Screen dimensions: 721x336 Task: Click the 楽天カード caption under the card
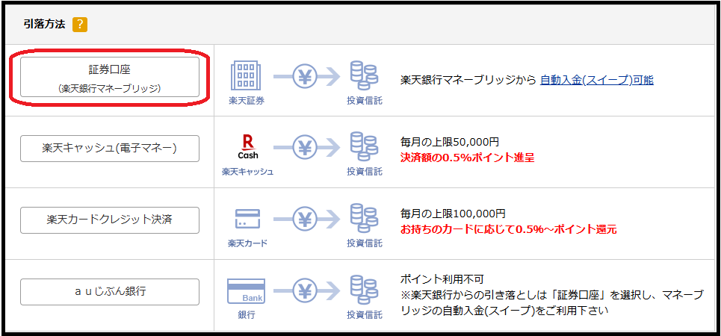tap(247, 243)
